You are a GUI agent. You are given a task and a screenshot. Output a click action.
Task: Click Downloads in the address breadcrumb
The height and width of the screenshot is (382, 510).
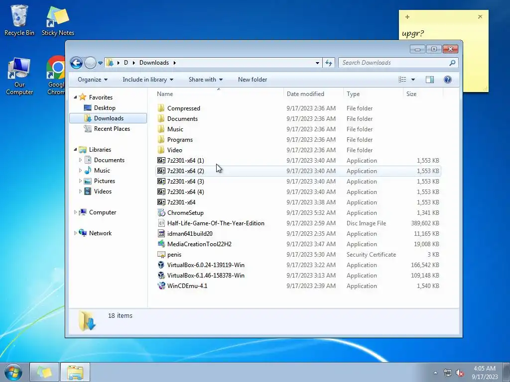tap(154, 63)
